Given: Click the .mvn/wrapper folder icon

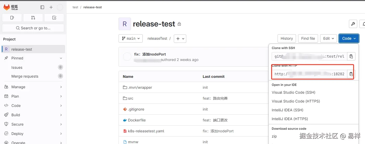Looking at the screenshot, I should [125, 87].
